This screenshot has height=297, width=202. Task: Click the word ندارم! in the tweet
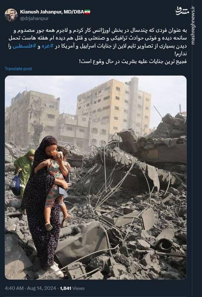[181, 54]
